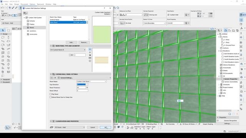Image resolution: width=246 pixels, height=138 pixels.
Task: Expand the Schedules node in Navigator
Action: (x=219, y=85)
